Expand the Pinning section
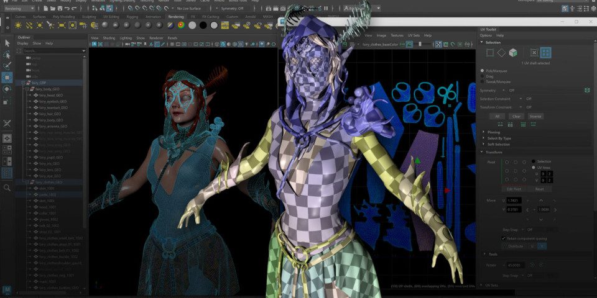Screen dimensions: 597x298 pyautogui.click(x=494, y=132)
